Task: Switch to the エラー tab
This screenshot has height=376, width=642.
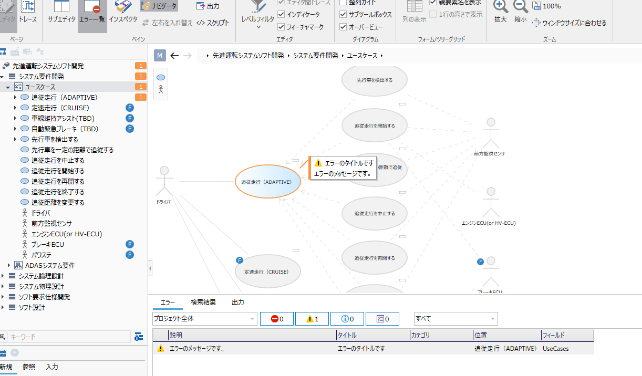Action: coord(168,302)
